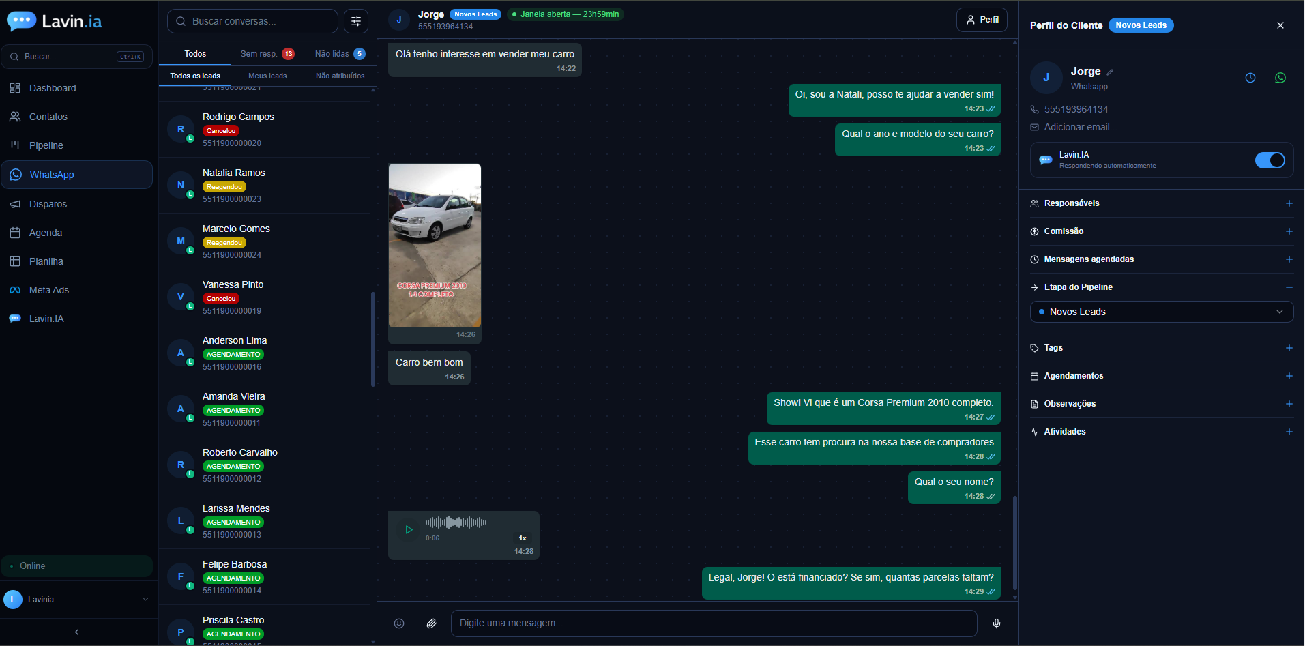The width and height of the screenshot is (1305, 646).
Task: Select Meus leads tab
Action: click(267, 76)
